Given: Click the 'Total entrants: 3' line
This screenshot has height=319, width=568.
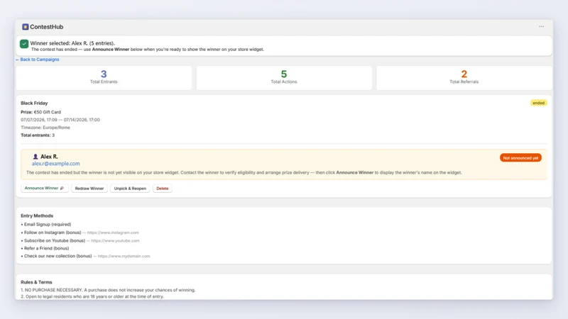Looking at the screenshot, I should pyautogui.click(x=38, y=135).
